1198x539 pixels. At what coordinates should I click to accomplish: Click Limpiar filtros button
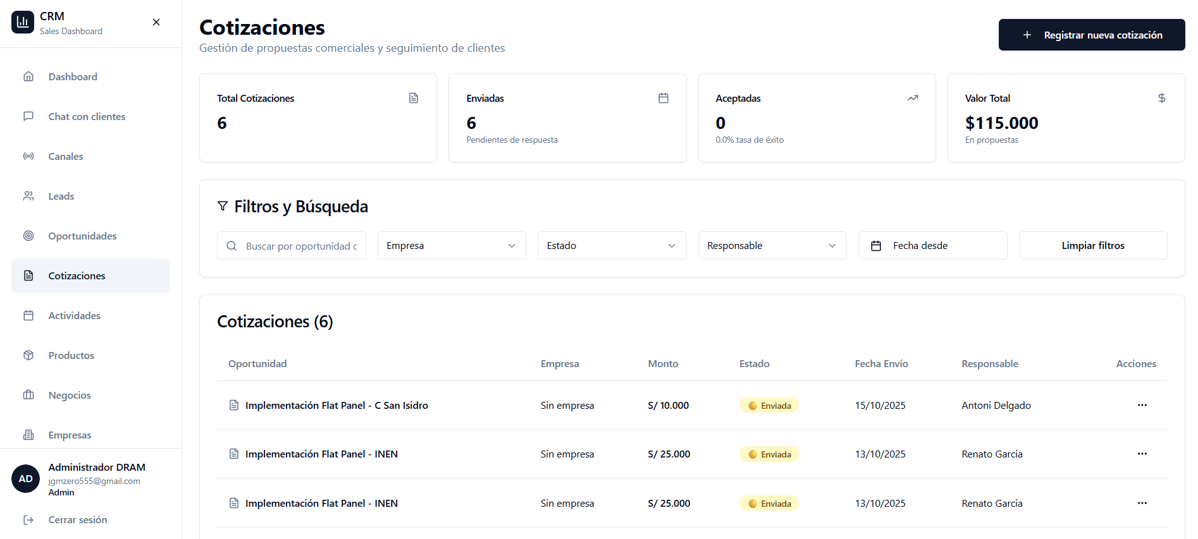pos(1092,246)
